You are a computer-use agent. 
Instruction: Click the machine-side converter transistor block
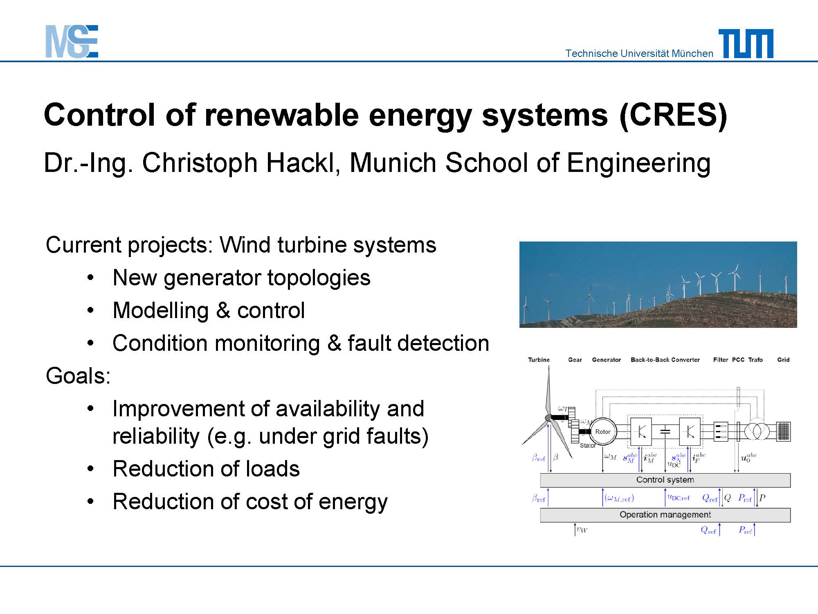[x=641, y=431]
